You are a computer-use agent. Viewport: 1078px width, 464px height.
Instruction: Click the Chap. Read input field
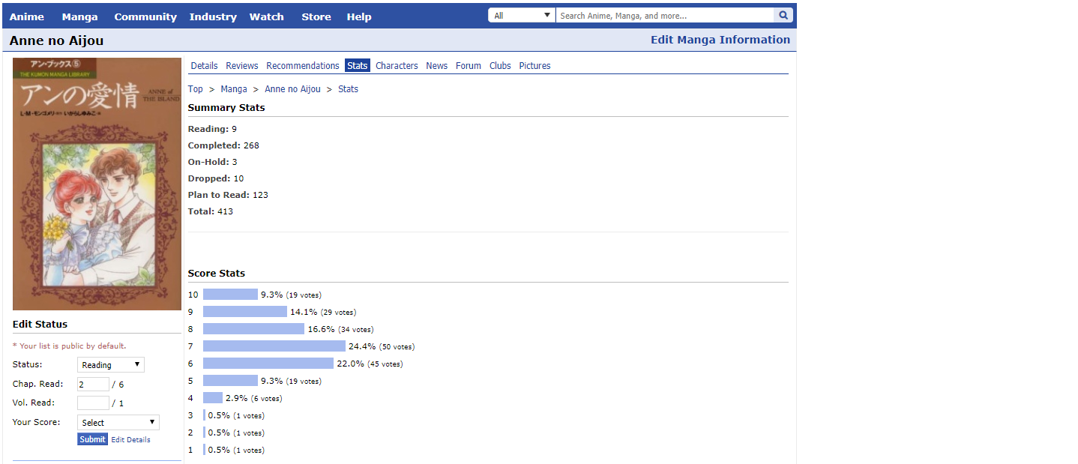tap(93, 384)
